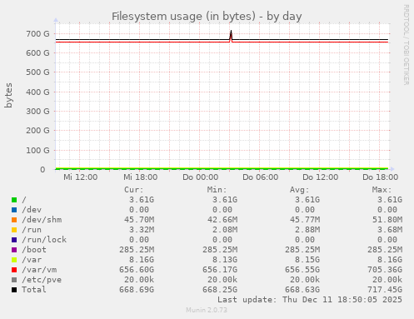
Task: Click the Total max value 717.45G
Action: pos(385,290)
